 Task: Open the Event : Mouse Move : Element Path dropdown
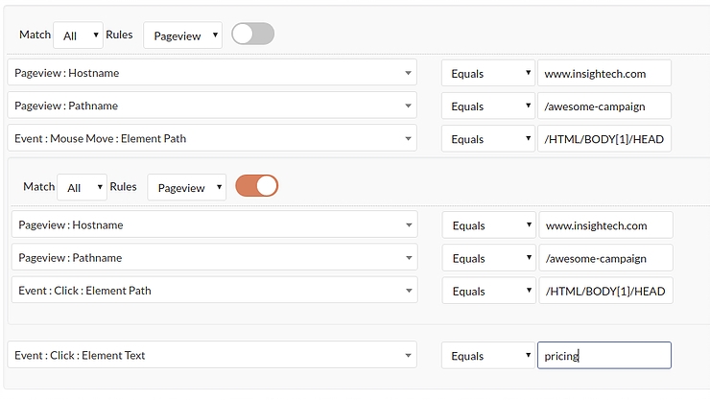[212, 138]
